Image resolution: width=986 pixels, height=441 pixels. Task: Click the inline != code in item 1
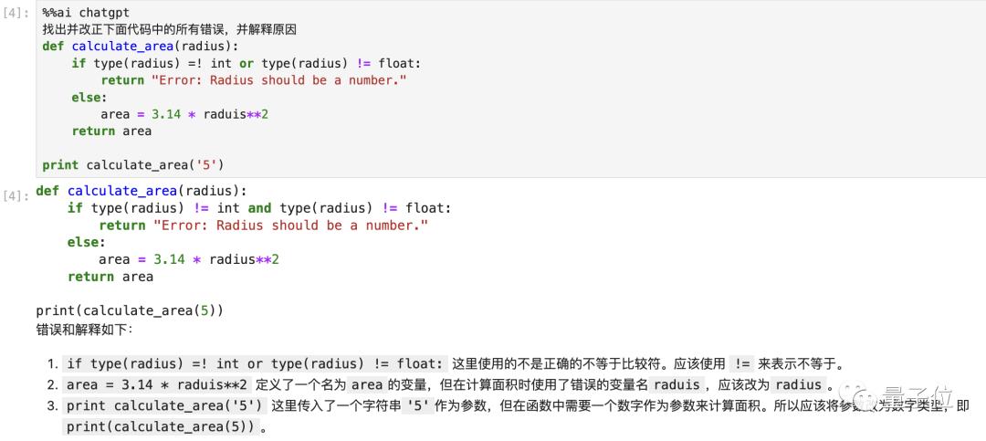[x=743, y=364]
